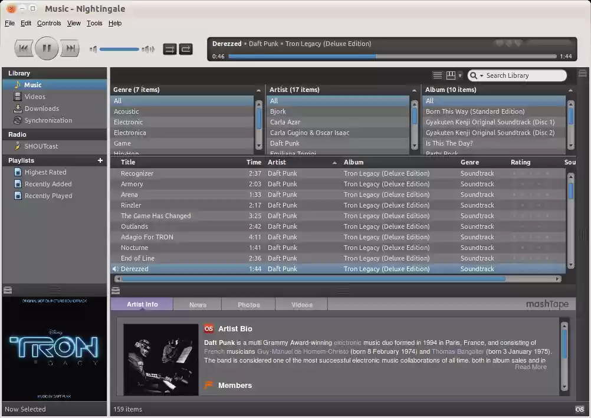Screen dimensions: 591x418
Task: Open the SHOUTcast radio source
Action: point(40,146)
